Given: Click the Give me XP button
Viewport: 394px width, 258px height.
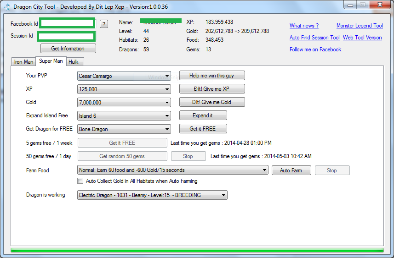Looking at the screenshot, I should (x=212, y=88).
